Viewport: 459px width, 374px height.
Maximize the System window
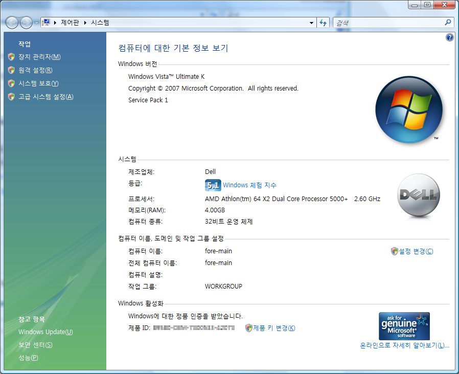(x=427, y=5)
